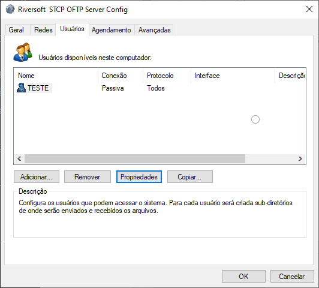Open Propriedades for selected user

click(139, 177)
